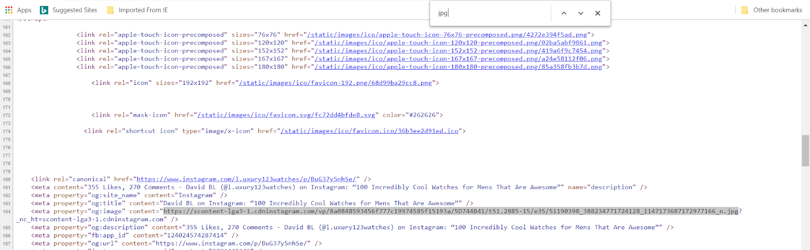Viewport: 810px width, 250px height.
Task: Click line number 162
Action: pyautogui.click(x=7, y=35)
